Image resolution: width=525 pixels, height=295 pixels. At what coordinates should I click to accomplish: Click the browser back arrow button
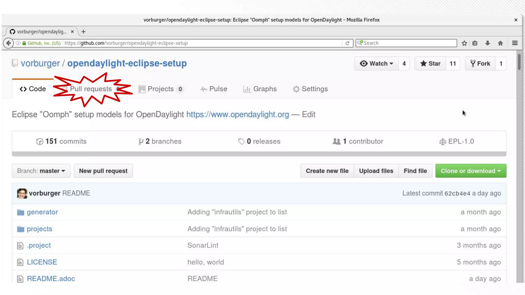click(x=8, y=43)
